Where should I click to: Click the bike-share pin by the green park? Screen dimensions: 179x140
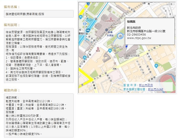point(156,66)
